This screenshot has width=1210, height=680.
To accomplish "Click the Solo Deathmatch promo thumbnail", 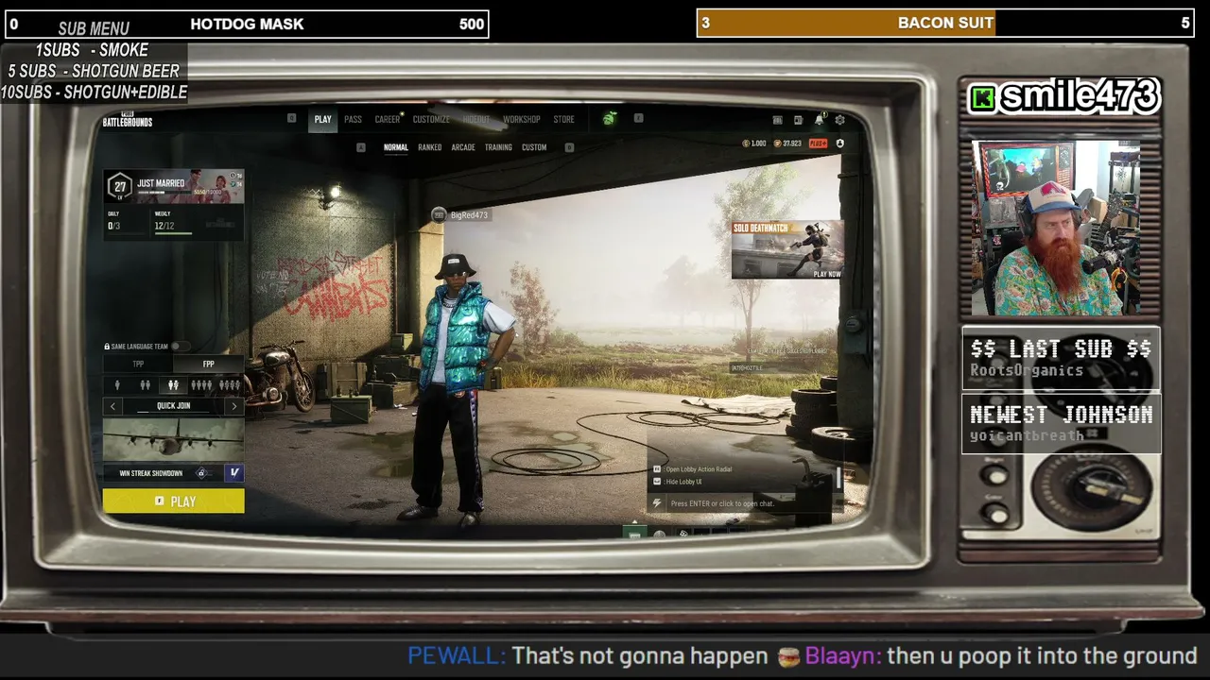I will pos(787,250).
